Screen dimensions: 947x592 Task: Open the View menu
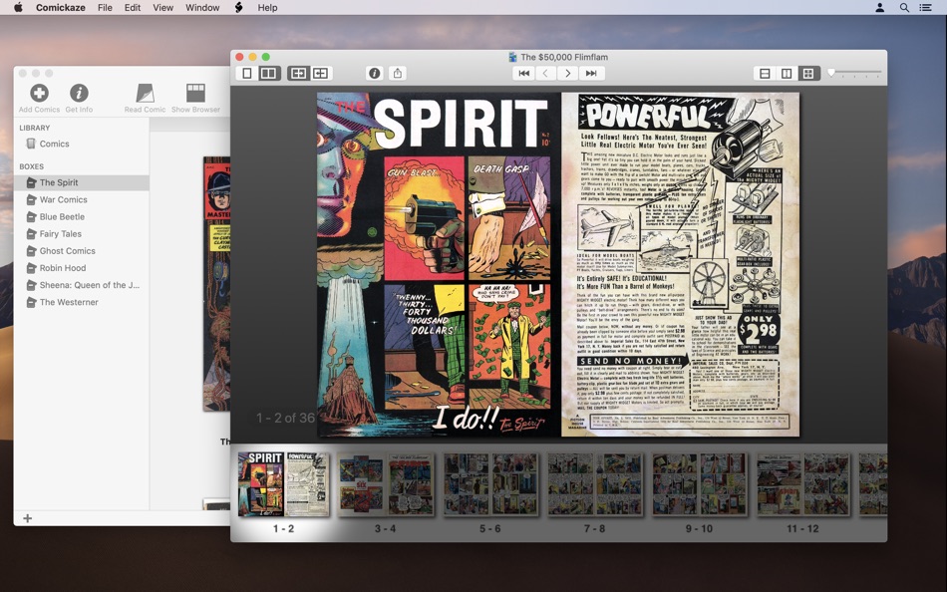pos(162,7)
